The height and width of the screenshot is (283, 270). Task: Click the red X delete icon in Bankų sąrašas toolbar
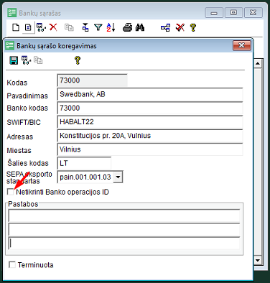53,27
